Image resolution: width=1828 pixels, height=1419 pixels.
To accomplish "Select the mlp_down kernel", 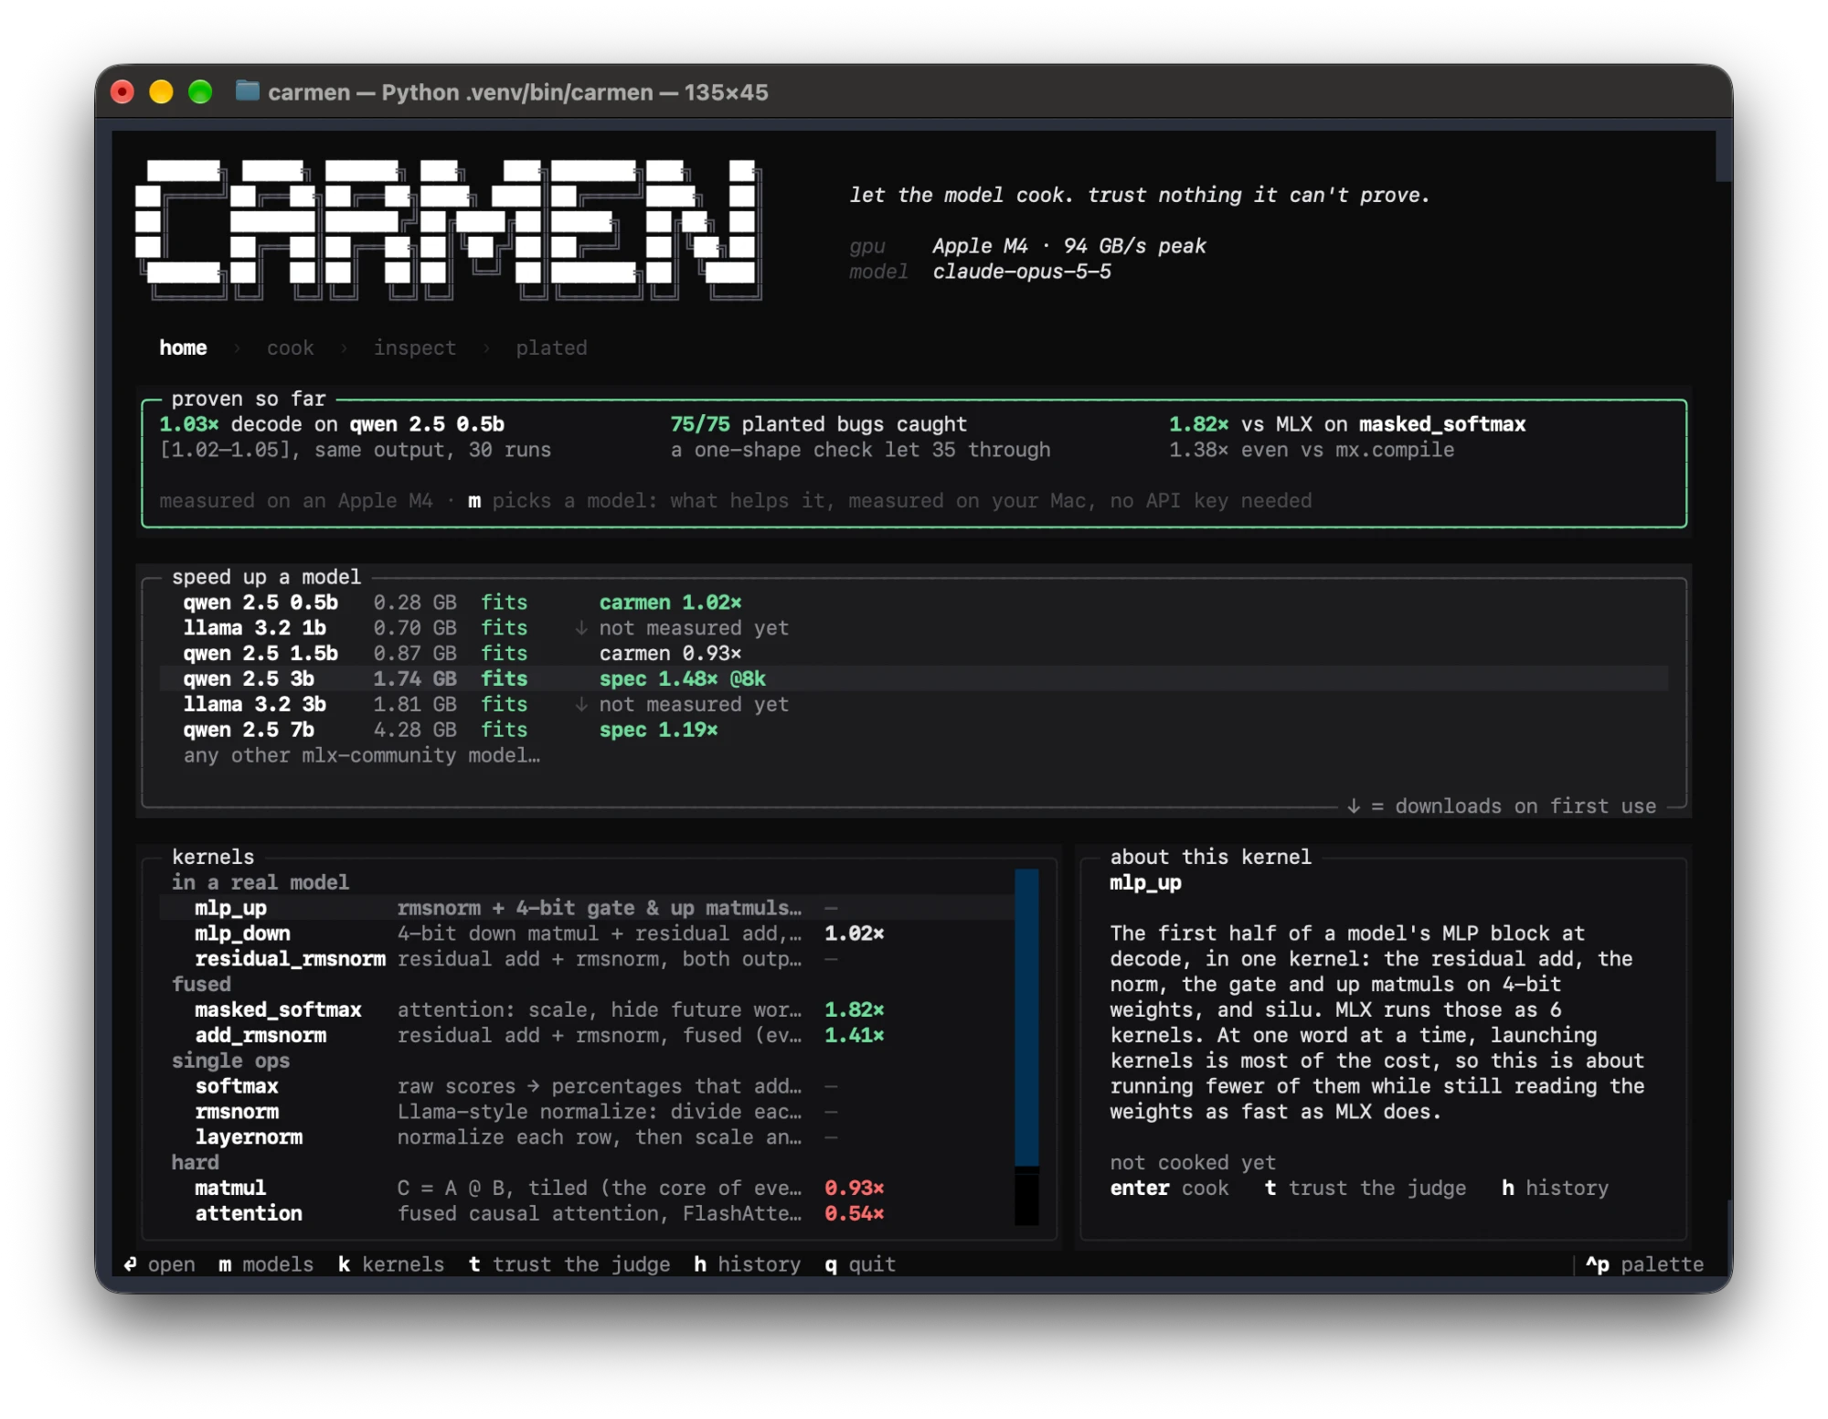I will [587, 934].
